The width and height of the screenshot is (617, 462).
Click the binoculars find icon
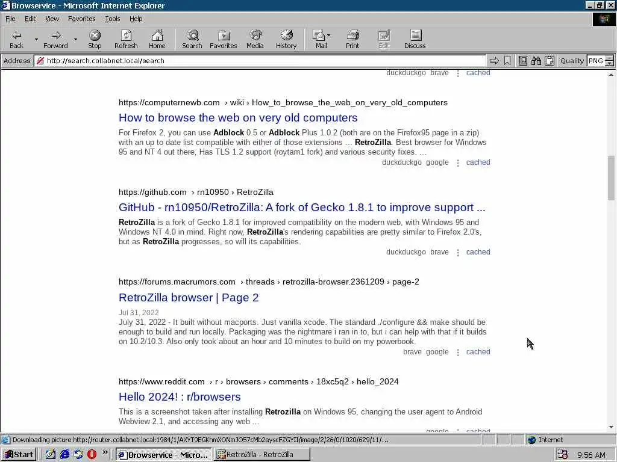pyautogui.click(x=536, y=61)
